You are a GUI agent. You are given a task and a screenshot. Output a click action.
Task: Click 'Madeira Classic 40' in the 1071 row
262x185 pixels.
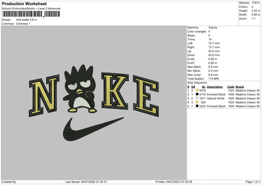click(248, 98)
